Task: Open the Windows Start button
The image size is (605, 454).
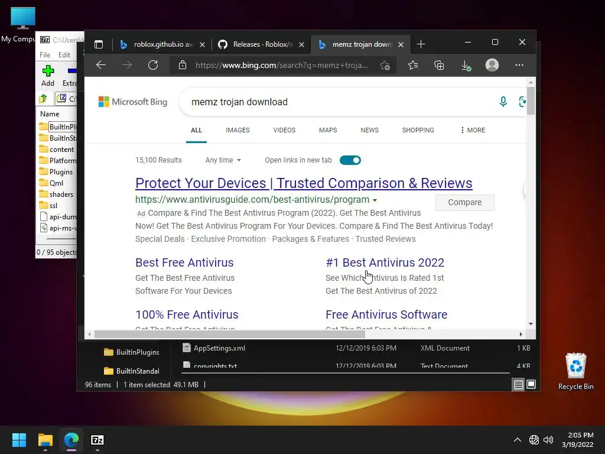Action: pyautogui.click(x=19, y=440)
